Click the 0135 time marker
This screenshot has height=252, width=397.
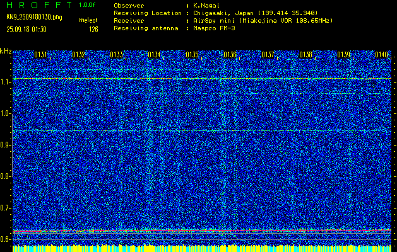pyautogui.click(x=192, y=55)
